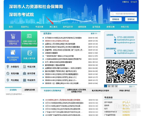This screenshot has width=149, height=116.
Task: Select page 4 under the QR code
Action: pyautogui.click(x=116, y=86)
